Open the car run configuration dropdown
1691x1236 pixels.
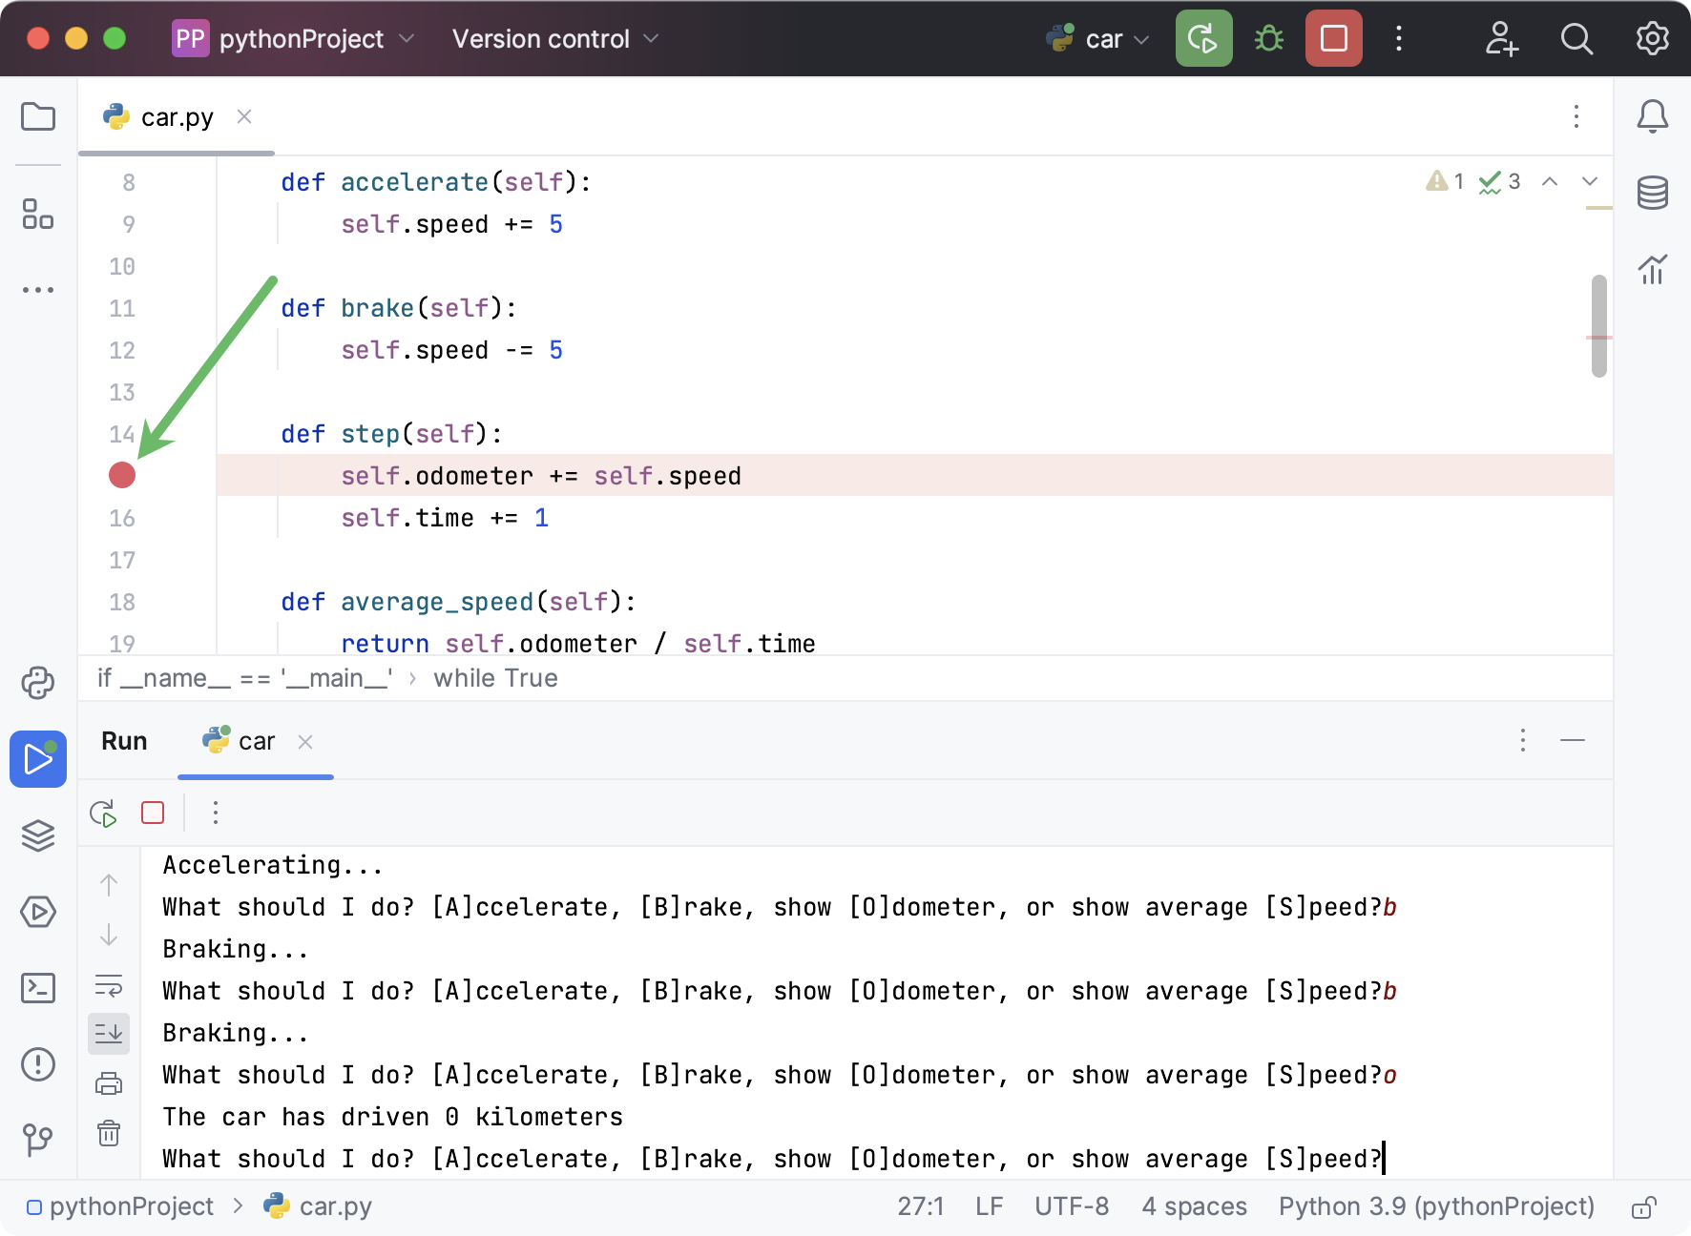point(1097,38)
